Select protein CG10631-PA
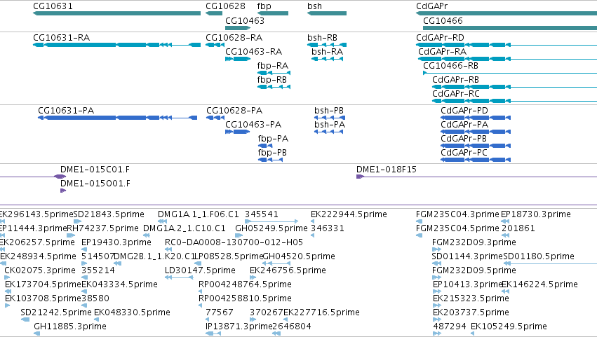The image size is (597, 337). click(x=66, y=111)
